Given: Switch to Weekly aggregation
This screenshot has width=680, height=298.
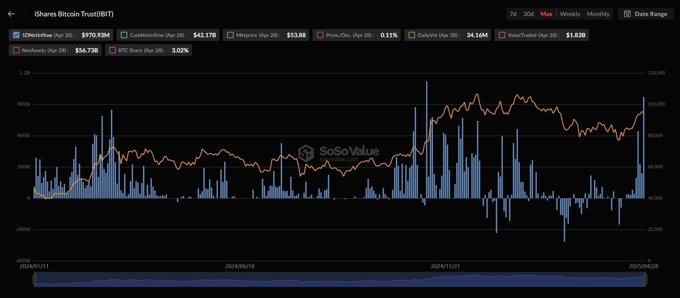Looking at the screenshot, I should click(x=570, y=14).
